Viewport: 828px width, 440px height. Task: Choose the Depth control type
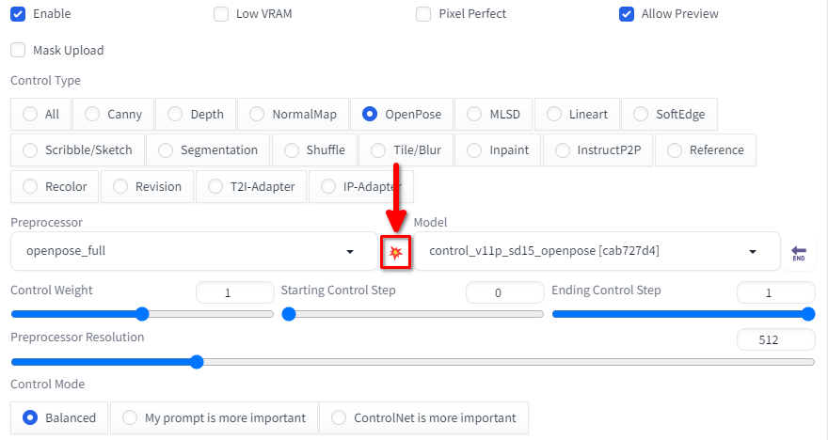[x=196, y=114]
